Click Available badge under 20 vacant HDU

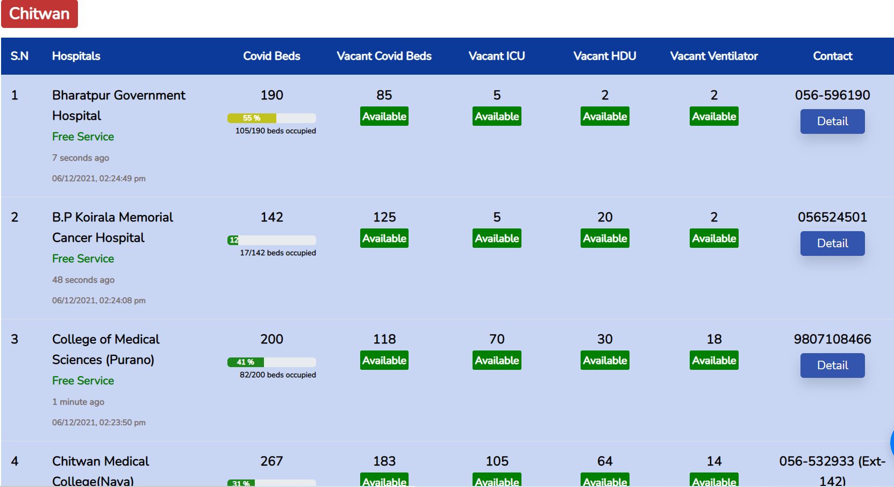(605, 239)
